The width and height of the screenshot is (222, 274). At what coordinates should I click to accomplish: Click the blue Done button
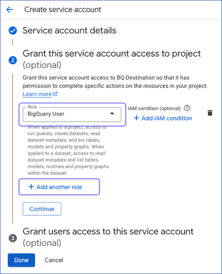pyautogui.click(x=21, y=260)
